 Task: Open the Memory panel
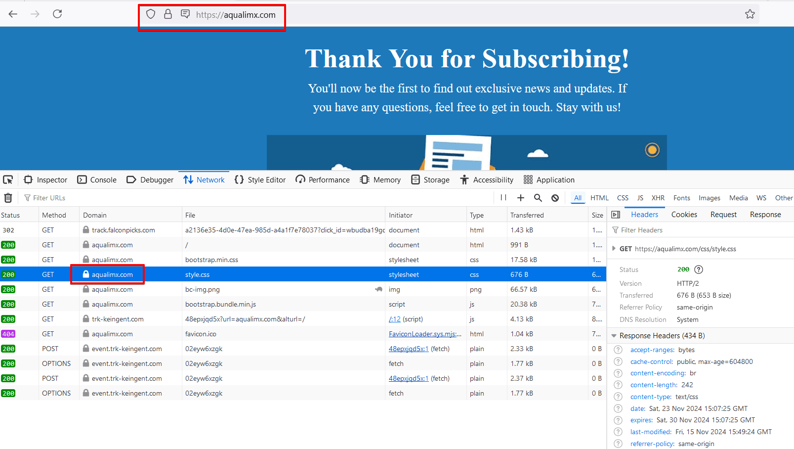[x=380, y=180]
